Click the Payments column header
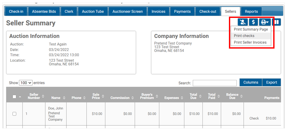This screenshot has height=132, width=288. click(x=272, y=98)
